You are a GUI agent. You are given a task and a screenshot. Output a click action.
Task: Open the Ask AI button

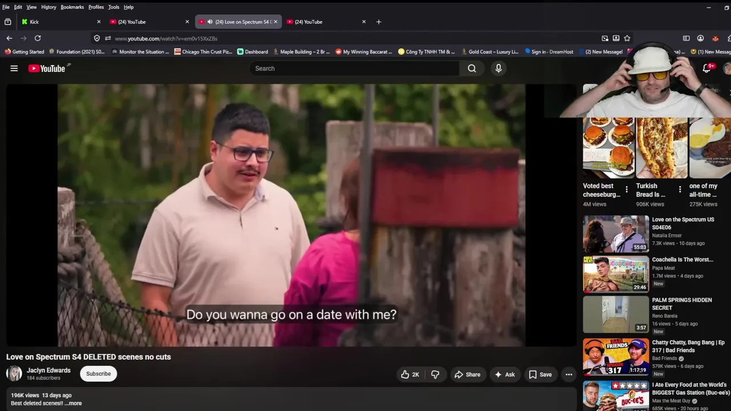point(505,374)
